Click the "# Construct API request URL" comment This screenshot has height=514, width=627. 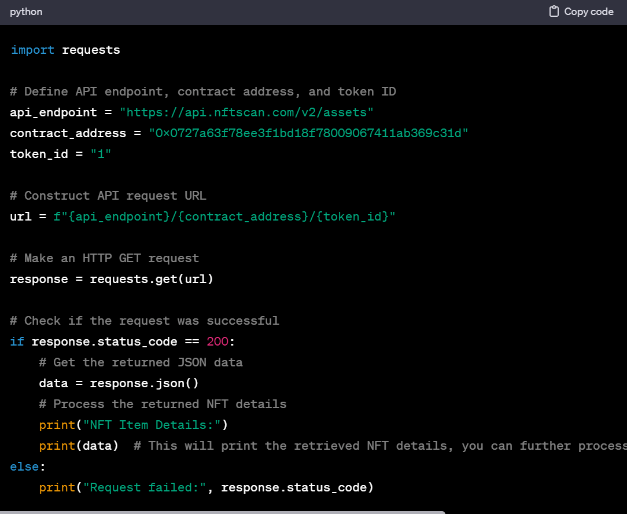tap(108, 196)
